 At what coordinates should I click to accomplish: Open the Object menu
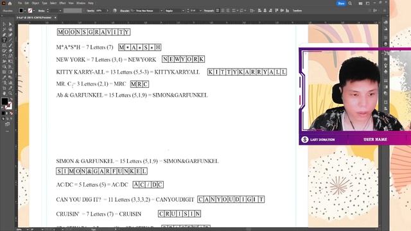(35, 3)
